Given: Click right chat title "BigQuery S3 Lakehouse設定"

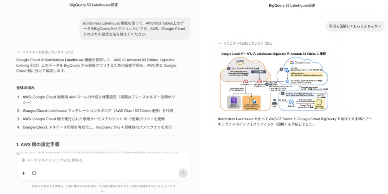Looking at the screenshot, I should (292, 5).
